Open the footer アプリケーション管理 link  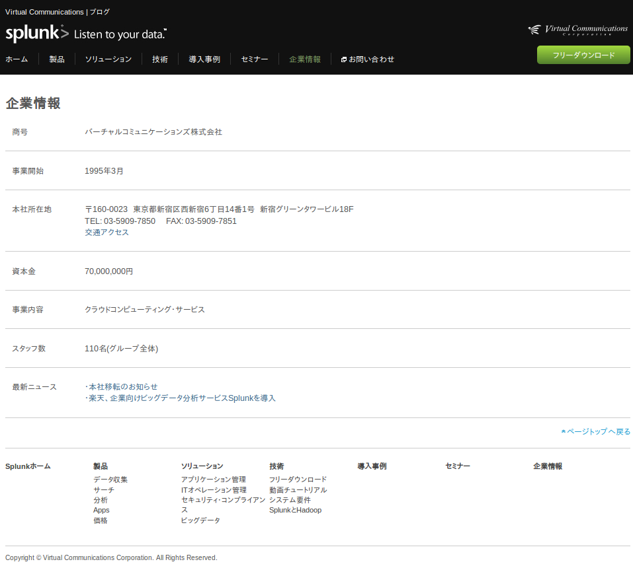[x=214, y=480]
